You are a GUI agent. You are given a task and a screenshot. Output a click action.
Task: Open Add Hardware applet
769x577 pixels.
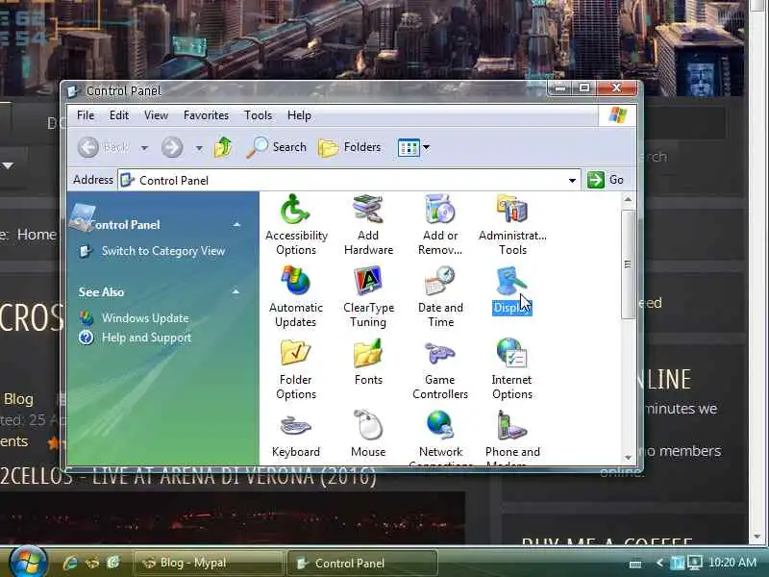click(368, 225)
